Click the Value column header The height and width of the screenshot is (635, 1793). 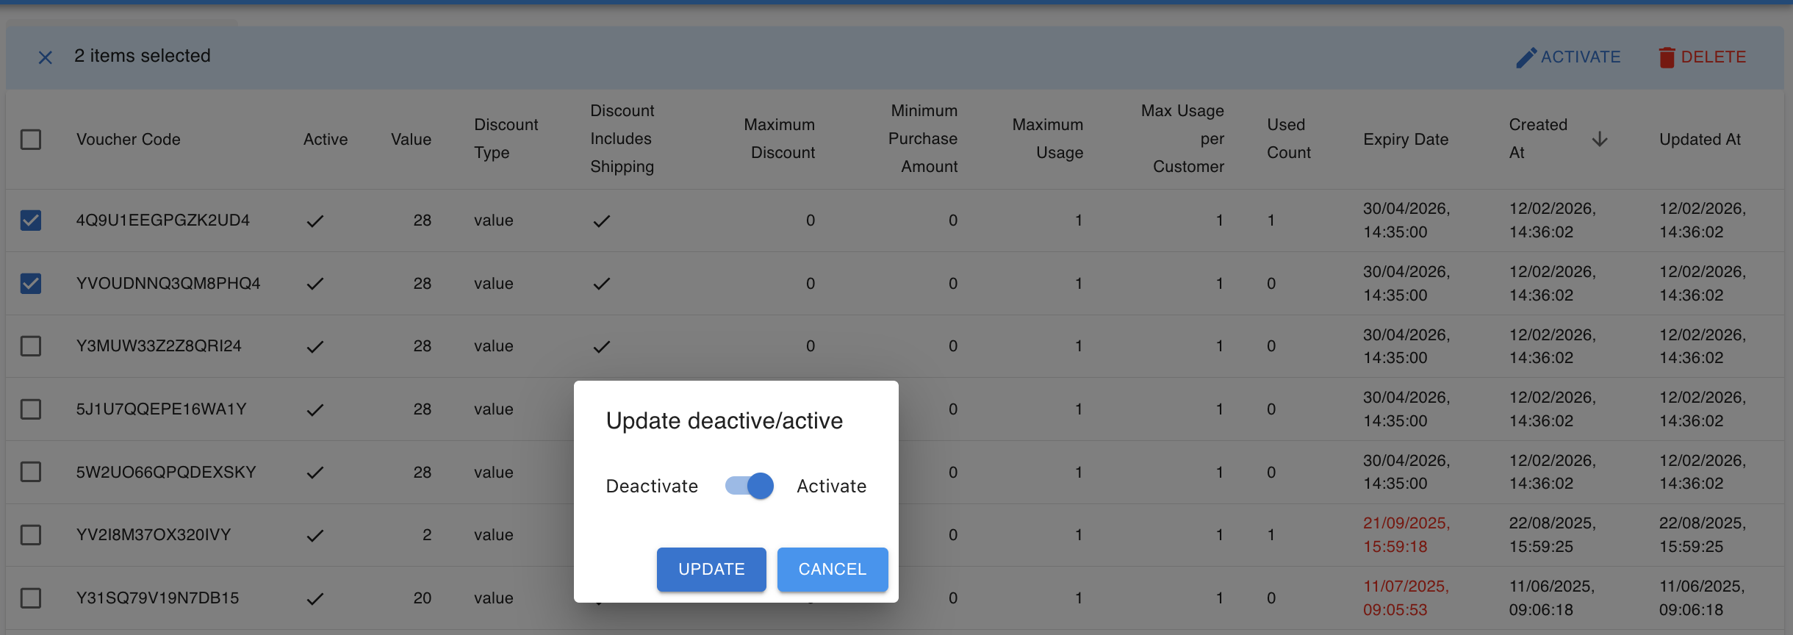pyautogui.click(x=411, y=139)
